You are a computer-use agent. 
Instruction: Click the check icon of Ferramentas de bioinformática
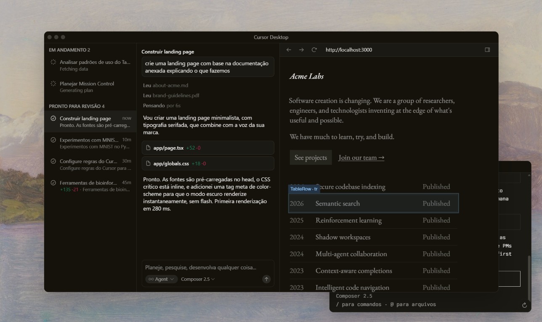coord(53,182)
